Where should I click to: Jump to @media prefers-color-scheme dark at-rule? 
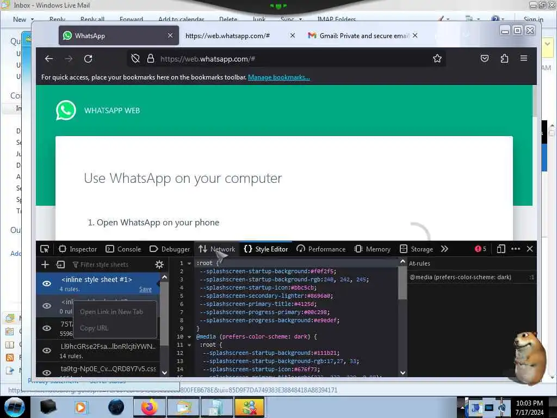point(472,277)
